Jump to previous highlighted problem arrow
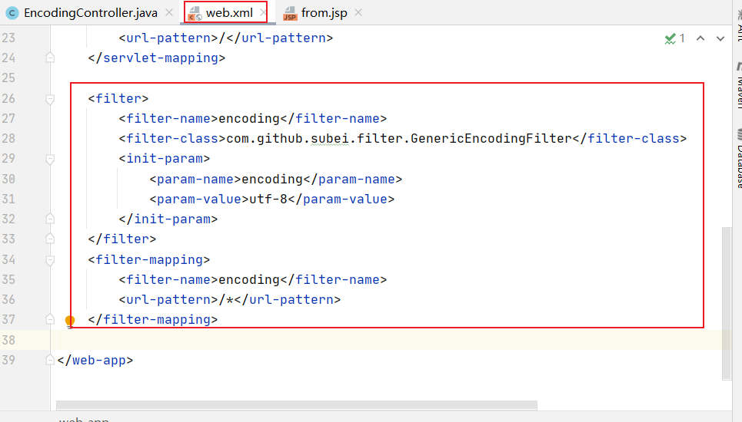The width and height of the screenshot is (742, 422). pyautogui.click(x=700, y=38)
